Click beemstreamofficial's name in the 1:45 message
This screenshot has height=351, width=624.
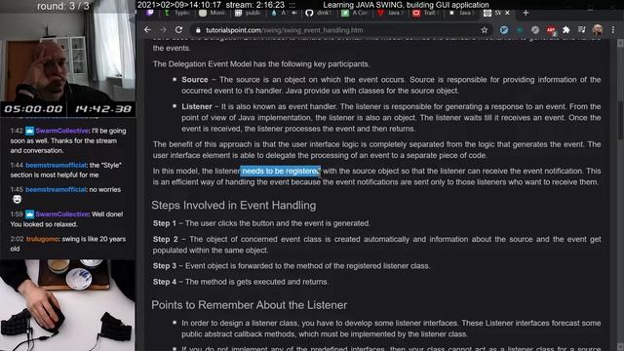(56, 189)
